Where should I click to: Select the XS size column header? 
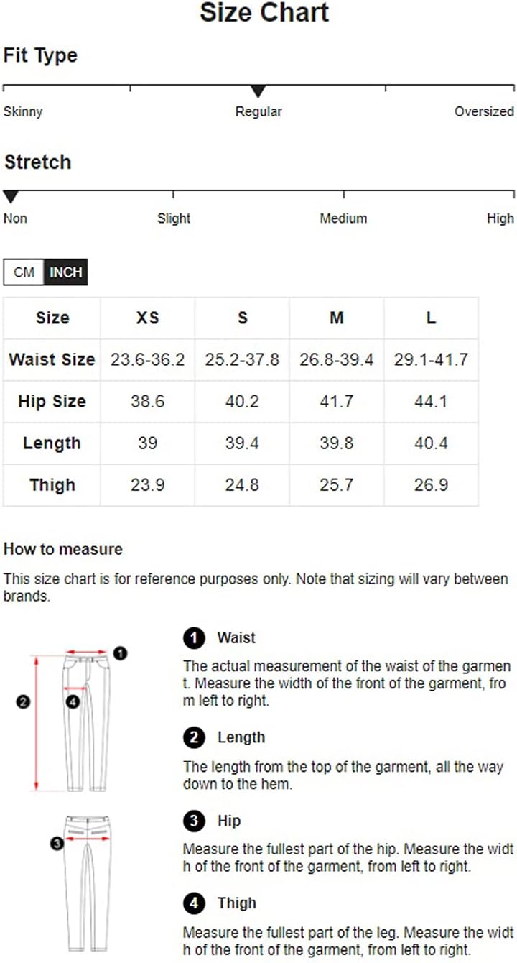pyautogui.click(x=148, y=318)
